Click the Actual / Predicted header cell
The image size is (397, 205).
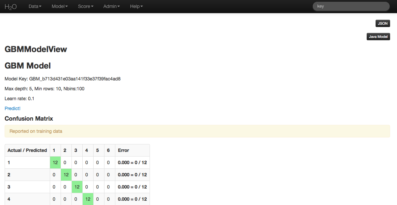27,150
